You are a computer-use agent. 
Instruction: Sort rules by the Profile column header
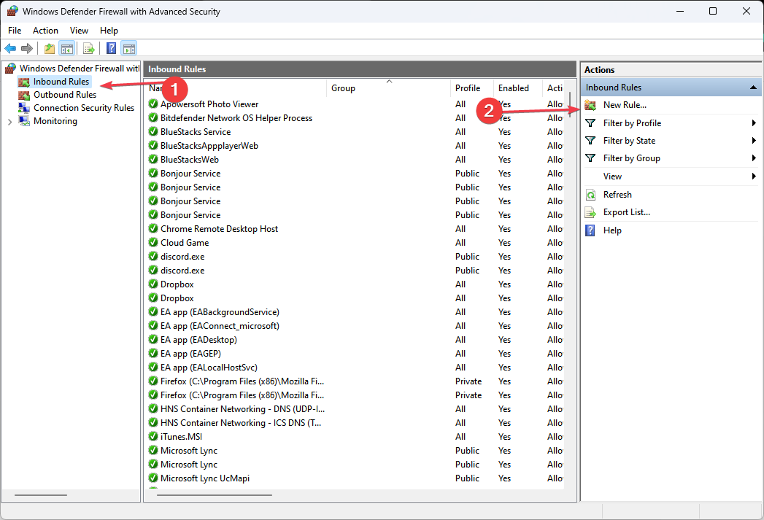tap(471, 88)
